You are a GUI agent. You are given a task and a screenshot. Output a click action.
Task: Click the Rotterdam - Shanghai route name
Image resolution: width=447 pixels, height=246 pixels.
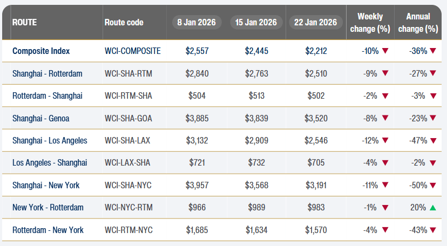tap(48, 96)
